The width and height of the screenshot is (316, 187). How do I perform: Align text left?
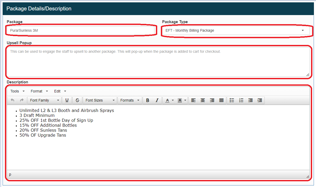[193, 100]
